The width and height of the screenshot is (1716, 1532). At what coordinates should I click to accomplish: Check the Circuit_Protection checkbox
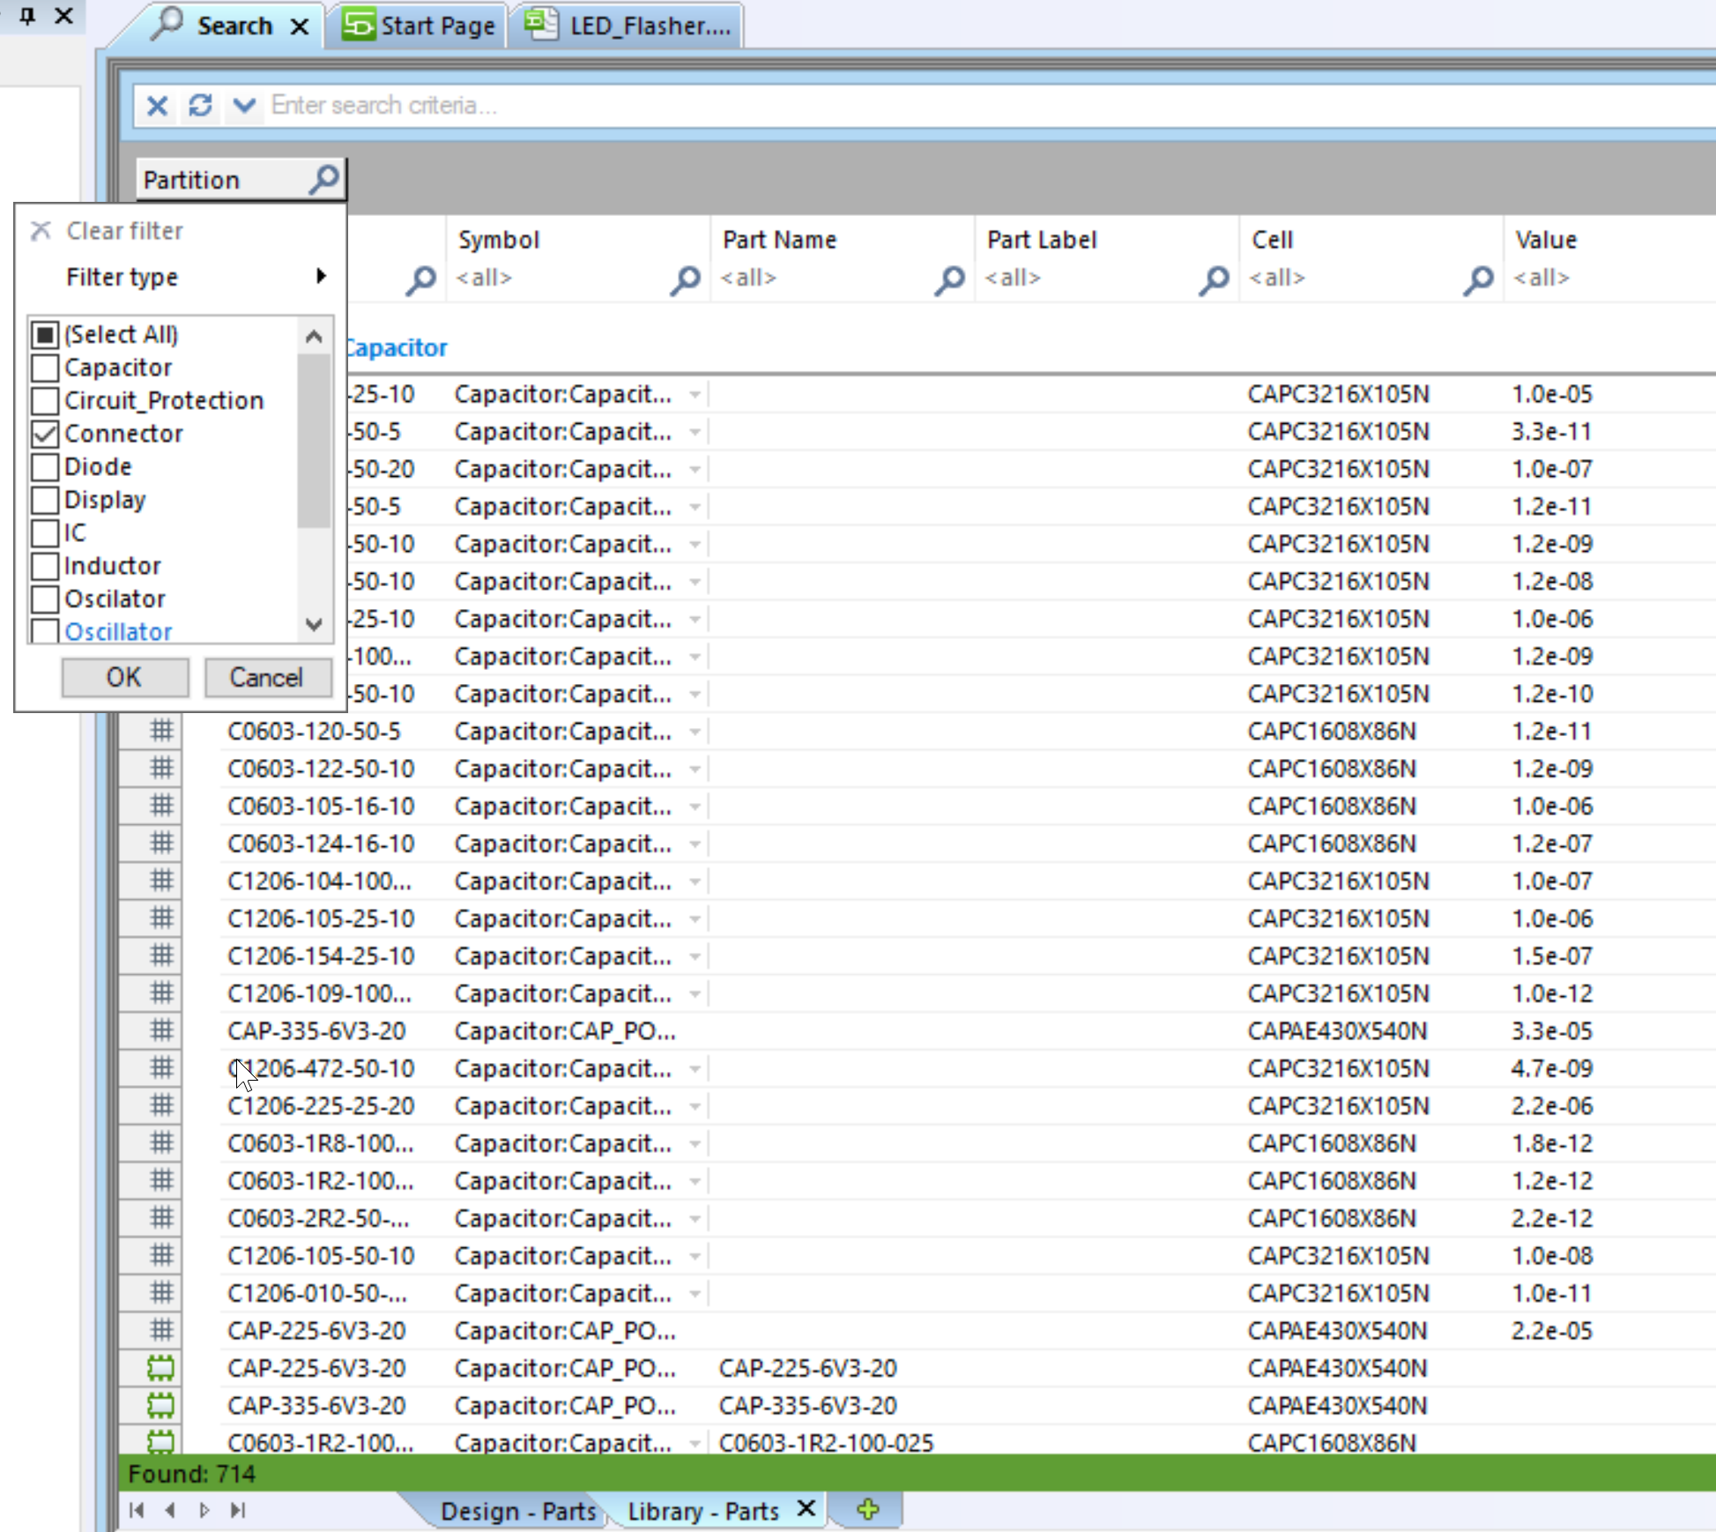[45, 401]
